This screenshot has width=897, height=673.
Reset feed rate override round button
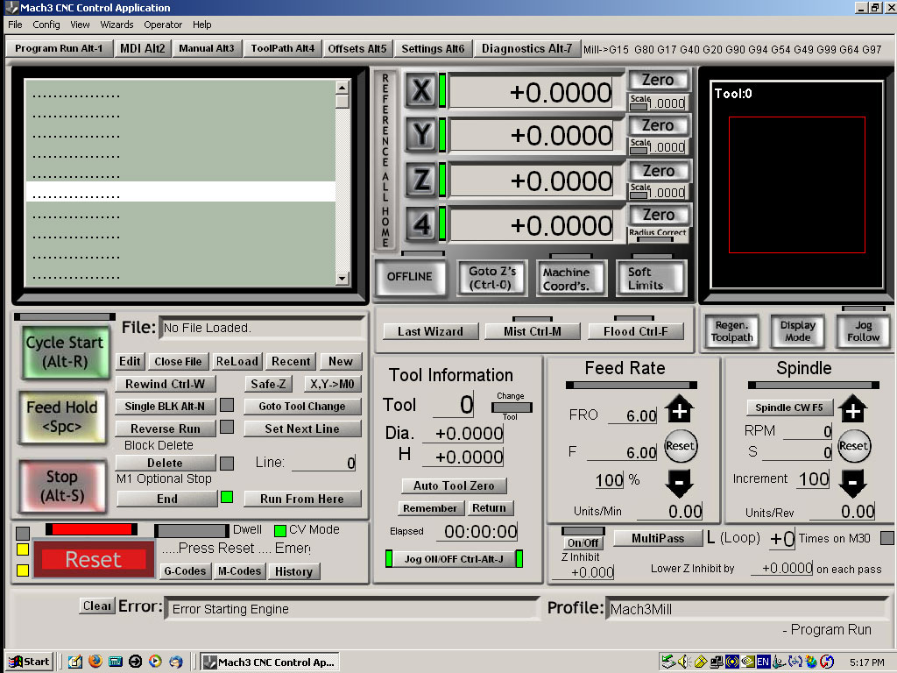(680, 446)
